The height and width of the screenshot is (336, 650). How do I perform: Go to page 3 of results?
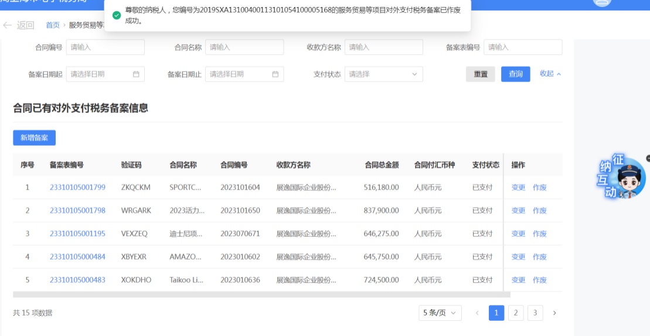pyautogui.click(x=535, y=313)
